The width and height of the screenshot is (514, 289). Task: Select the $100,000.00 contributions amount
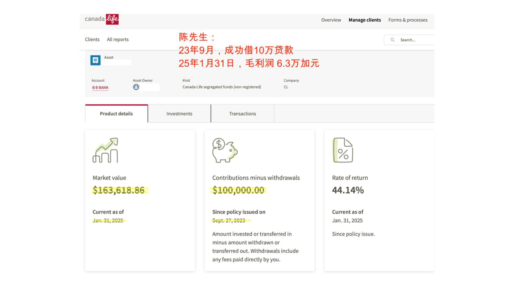[238, 190]
